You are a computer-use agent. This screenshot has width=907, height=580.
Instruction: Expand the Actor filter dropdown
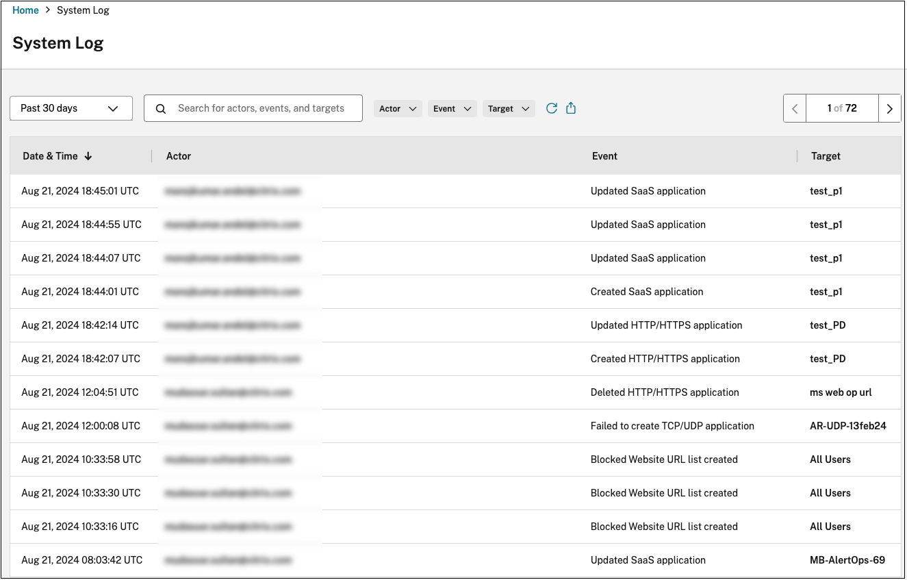coord(398,108)
